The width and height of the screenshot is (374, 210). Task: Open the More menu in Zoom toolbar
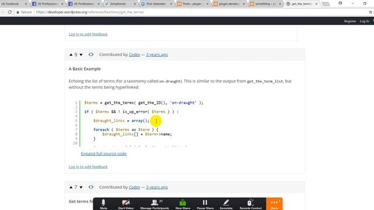(x=274, y=204)
